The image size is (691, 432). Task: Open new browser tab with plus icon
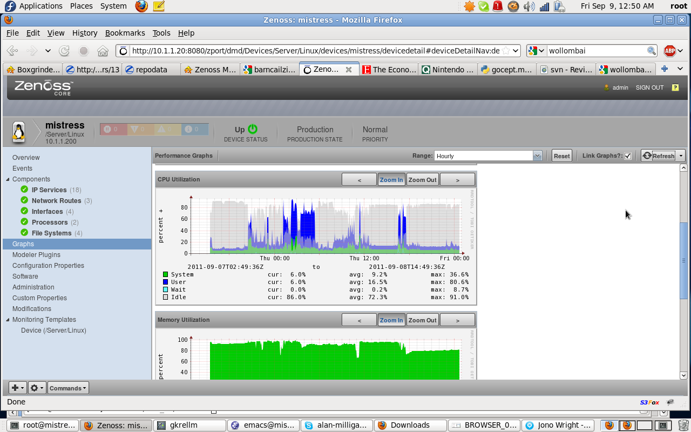click(665, 69)
